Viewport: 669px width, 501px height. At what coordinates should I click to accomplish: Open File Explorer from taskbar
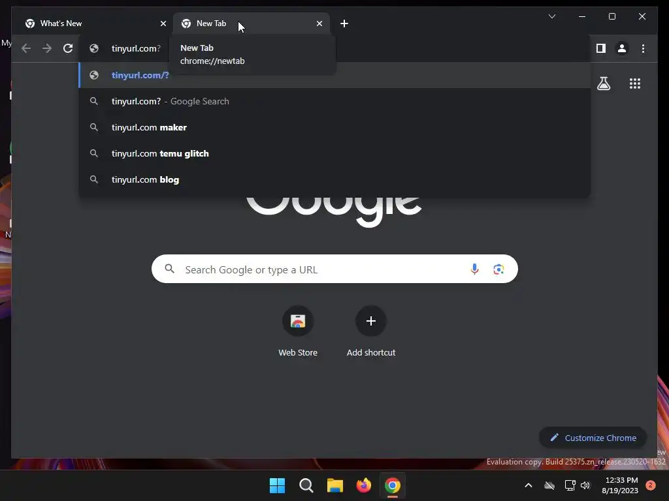coord(335,485)
